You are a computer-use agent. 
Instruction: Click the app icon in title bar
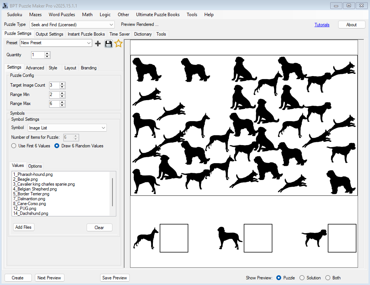point(5,5)
